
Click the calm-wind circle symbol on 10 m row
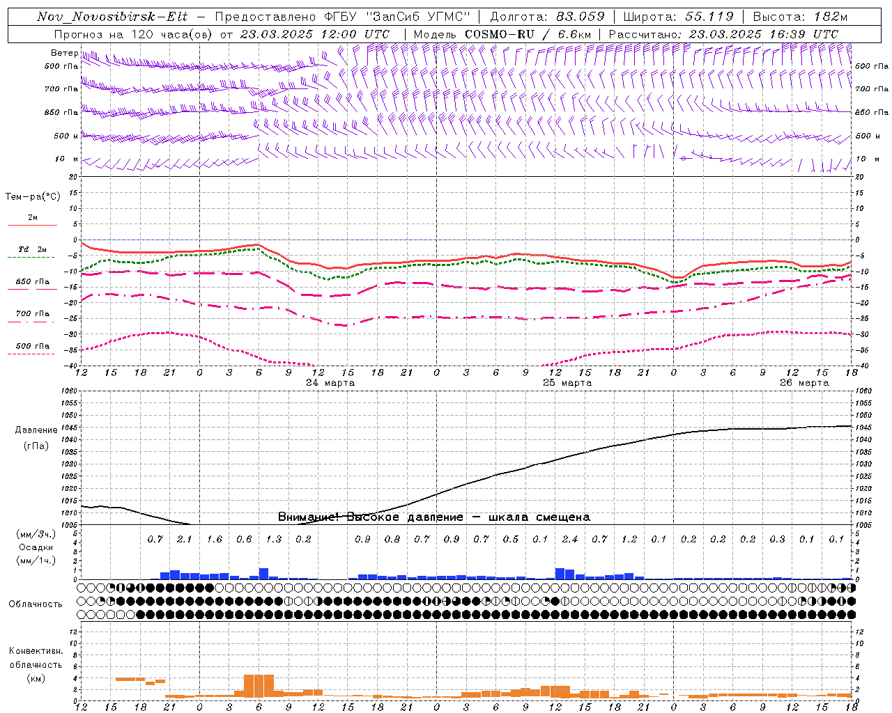click(683, 159)
